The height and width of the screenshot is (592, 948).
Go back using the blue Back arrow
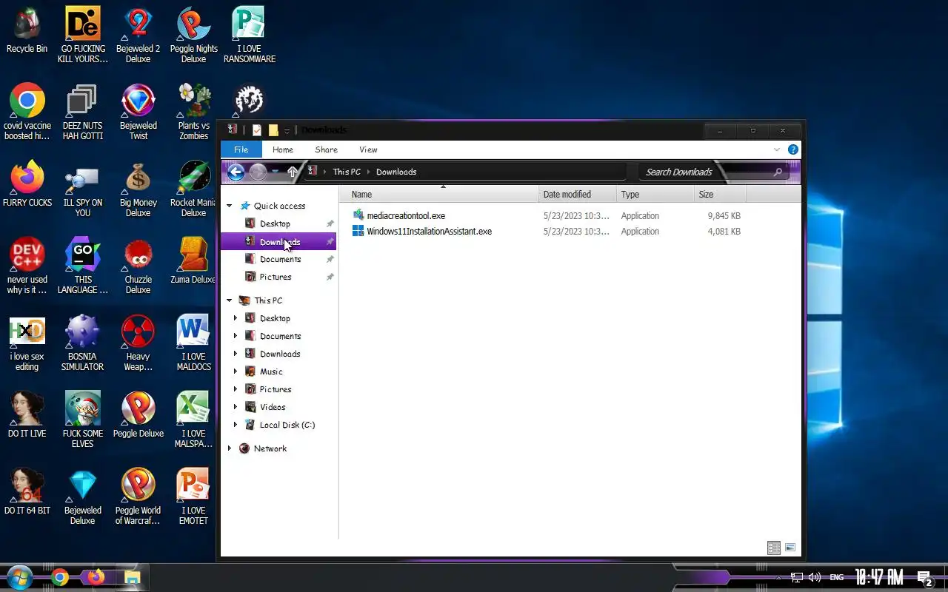(236, 172)
